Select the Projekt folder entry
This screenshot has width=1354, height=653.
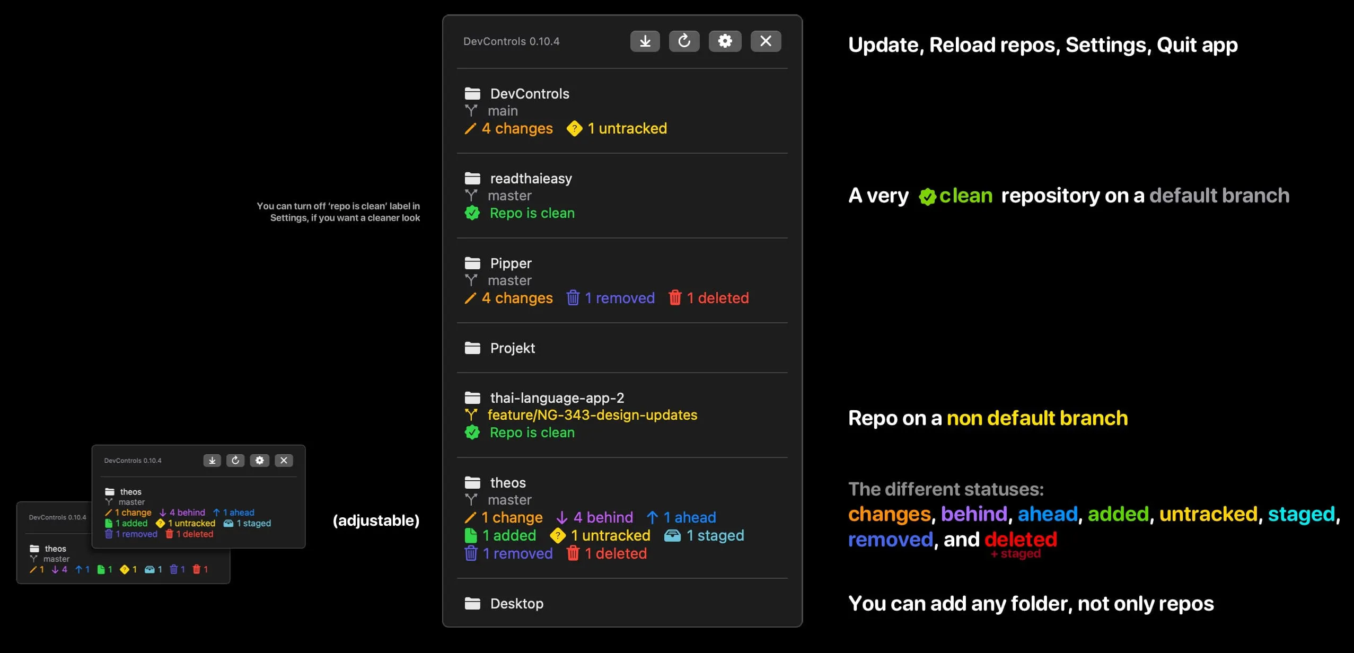[512, 348]
